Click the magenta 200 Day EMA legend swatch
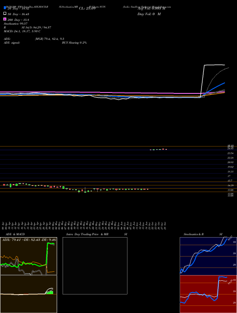The width and height of the screenshot is (237, 313). coord(5,19)
